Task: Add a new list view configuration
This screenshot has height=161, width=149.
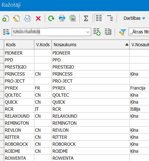Action: [97, 32]
